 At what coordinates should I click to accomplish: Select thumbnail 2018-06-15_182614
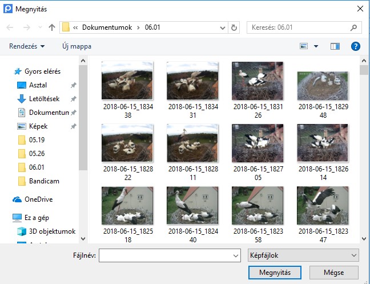(323, 143)
